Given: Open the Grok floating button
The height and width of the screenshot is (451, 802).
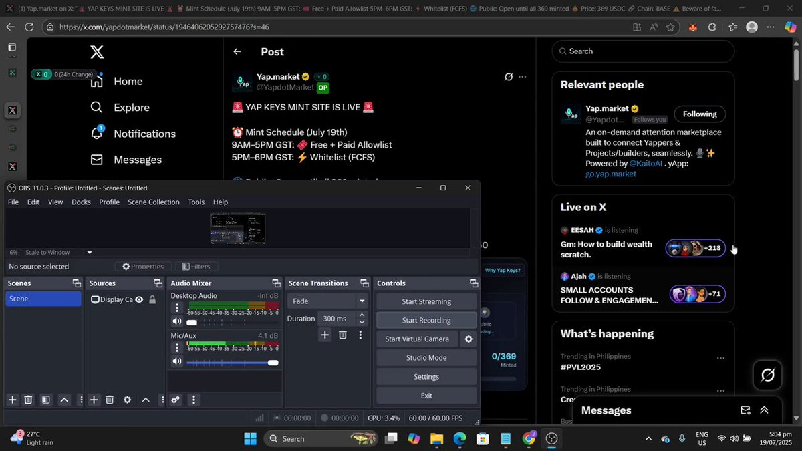Looking at the screenshot, I should coord(768,375).
